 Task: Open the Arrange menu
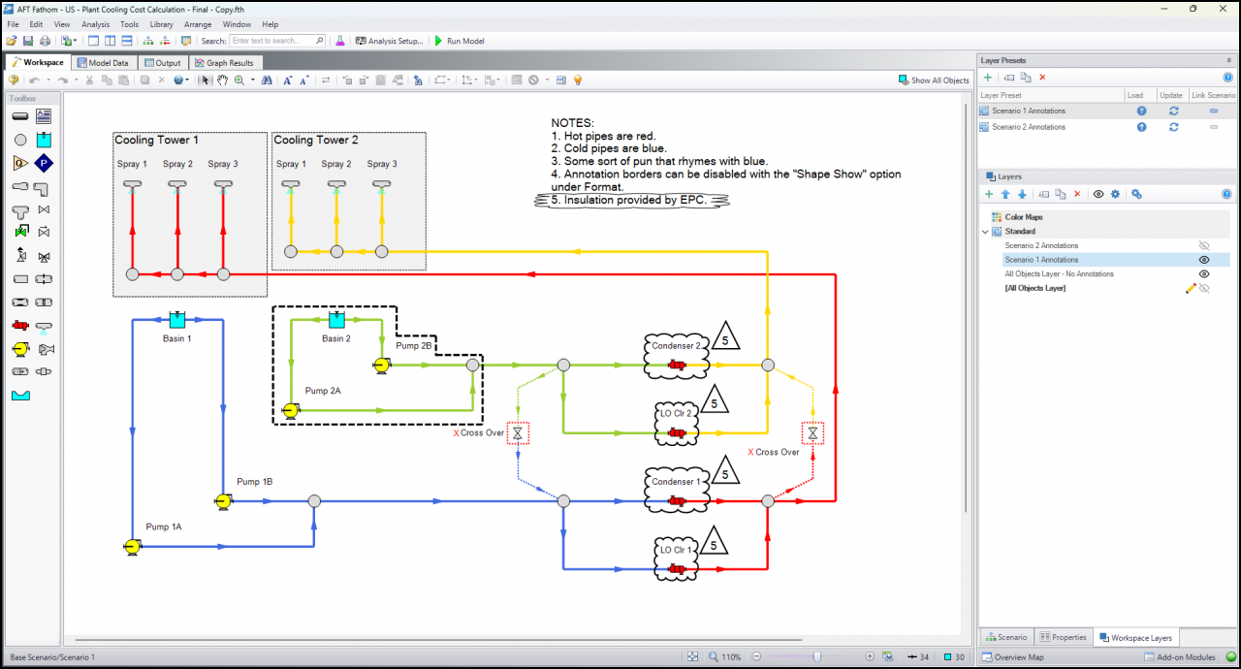pyautogui.click(x=198, y=24)
